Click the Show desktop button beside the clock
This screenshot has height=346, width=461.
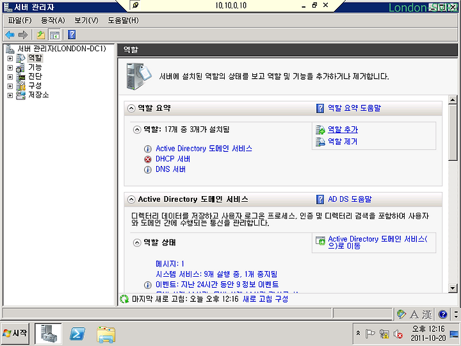(454, 334)
